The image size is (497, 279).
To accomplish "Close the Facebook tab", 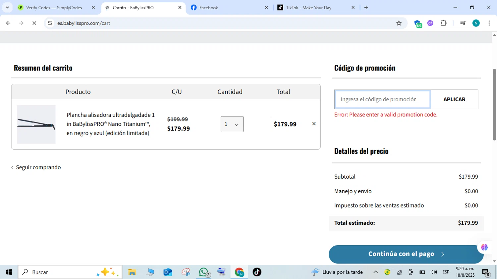I will click(x=266, y=8).
